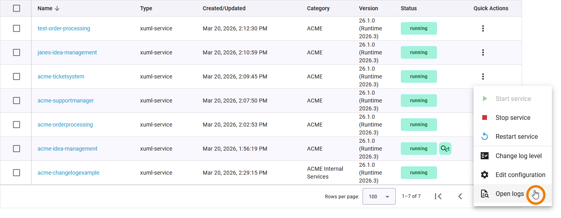561x218 pixels.
Task: Choose Open logs in the context menu
Action: pos(509,194)
